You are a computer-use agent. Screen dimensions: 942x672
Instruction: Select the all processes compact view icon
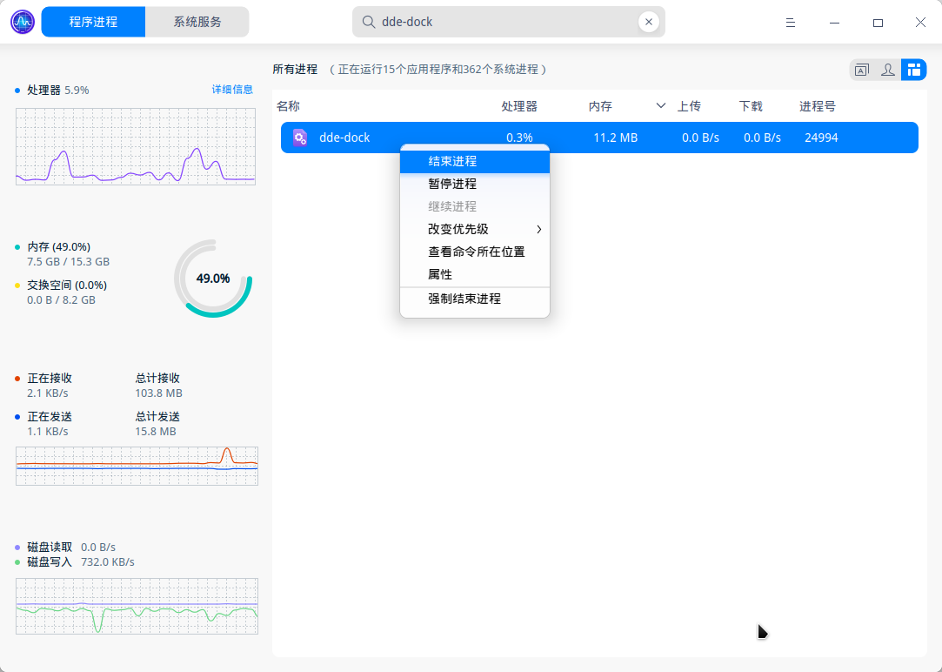point(913,70)
